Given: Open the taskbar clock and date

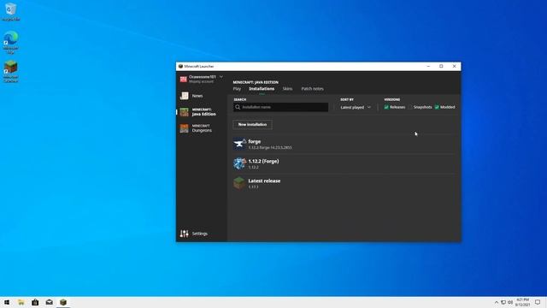Looking at the screenshot, I should pyautogui.click(x=522, y=302).
